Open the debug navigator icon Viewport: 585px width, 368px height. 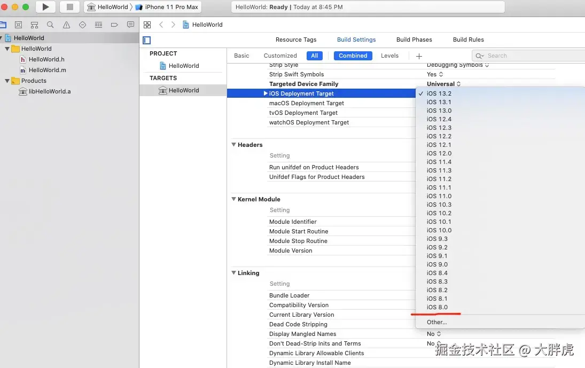click(98, 25)
